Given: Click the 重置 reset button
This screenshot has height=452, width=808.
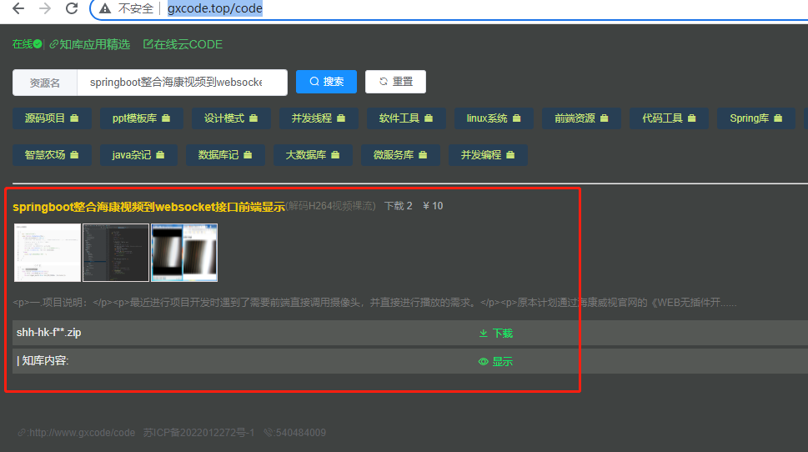Looking at the screenshot, I should [x=395, y=82].
